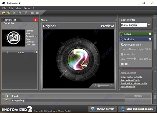Click Set as profile defaults link
157x113 pixels.
[x=131, y=77]
